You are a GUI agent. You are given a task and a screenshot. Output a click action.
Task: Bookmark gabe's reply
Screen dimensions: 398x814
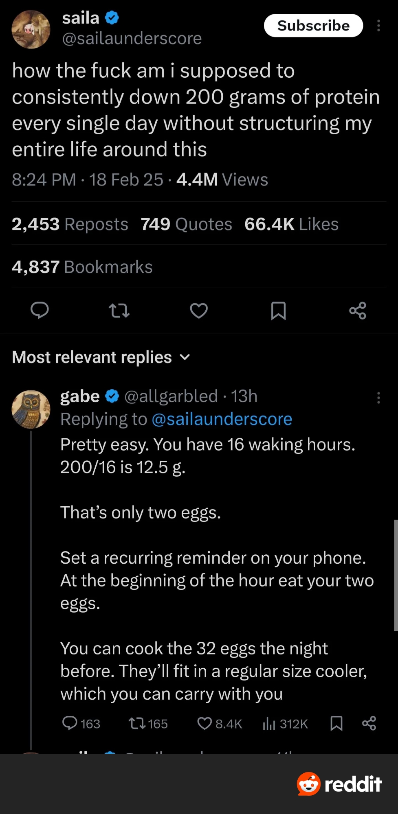[x=336, y=723]
